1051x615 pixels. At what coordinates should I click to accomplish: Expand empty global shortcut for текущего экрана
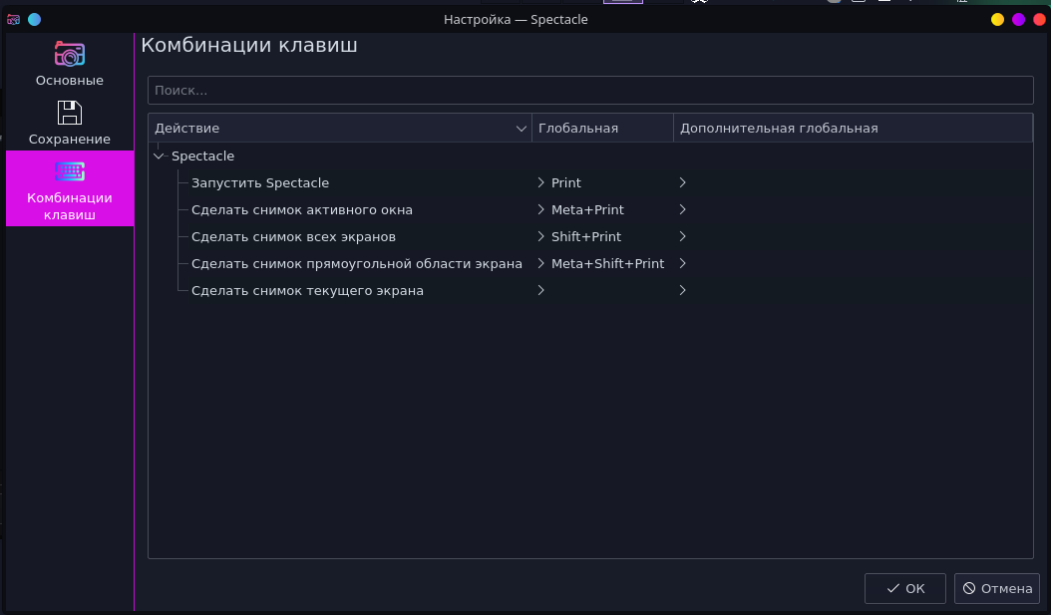point(540,289)
